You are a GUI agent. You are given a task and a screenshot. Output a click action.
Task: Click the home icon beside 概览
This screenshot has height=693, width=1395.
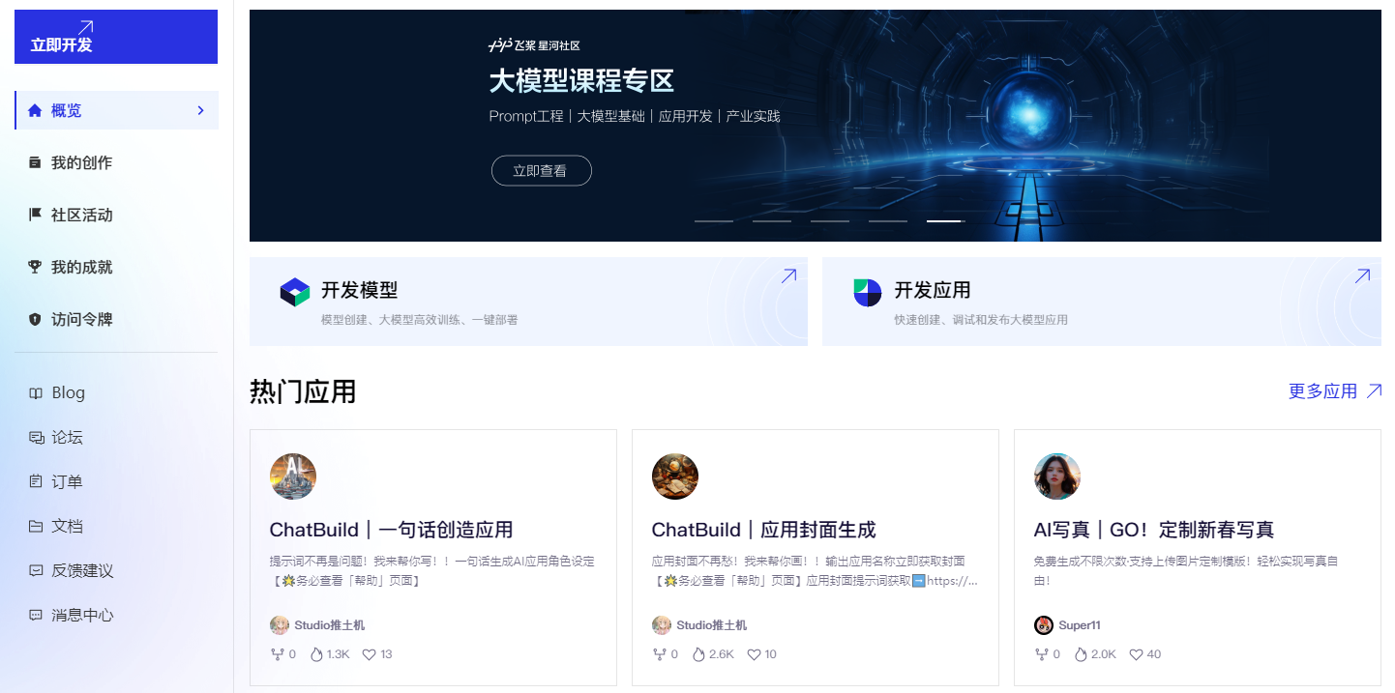(x=36, y=110)
